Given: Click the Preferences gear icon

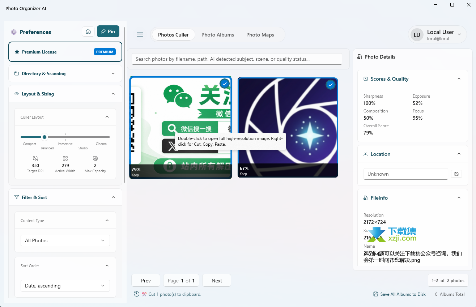Looking at the screenshot, I should click(x=14, y=32).
